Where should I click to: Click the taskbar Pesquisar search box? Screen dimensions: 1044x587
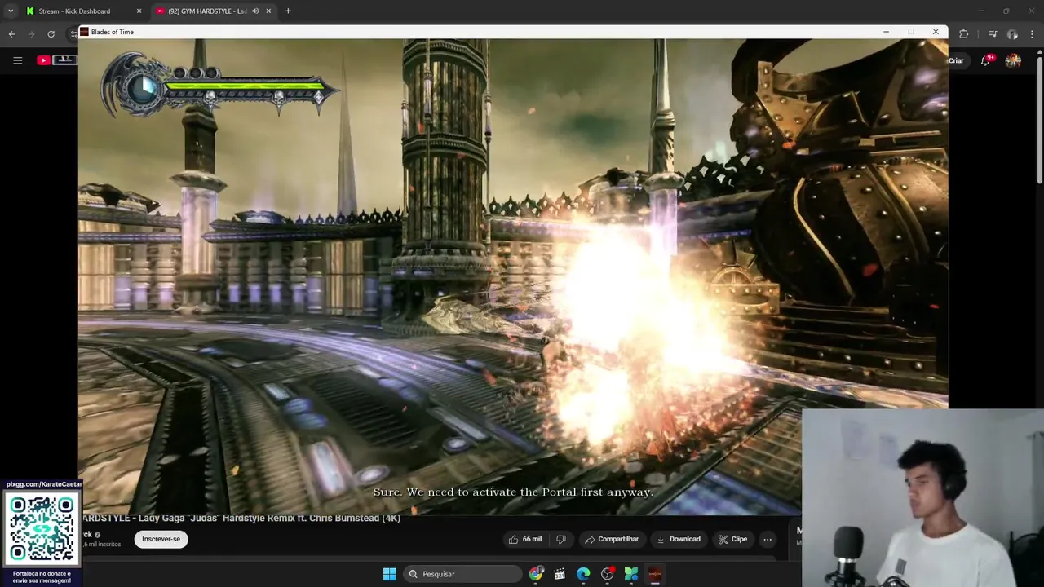[x=462, y=574]
